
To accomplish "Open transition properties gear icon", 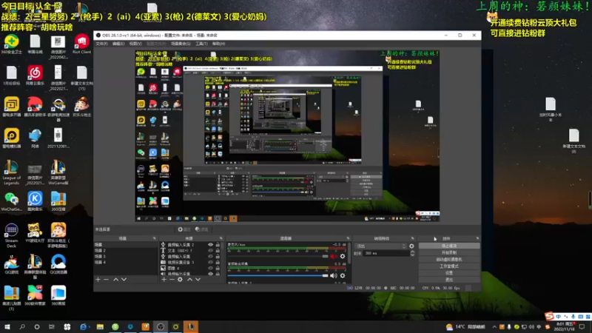I will pos(411,246).
